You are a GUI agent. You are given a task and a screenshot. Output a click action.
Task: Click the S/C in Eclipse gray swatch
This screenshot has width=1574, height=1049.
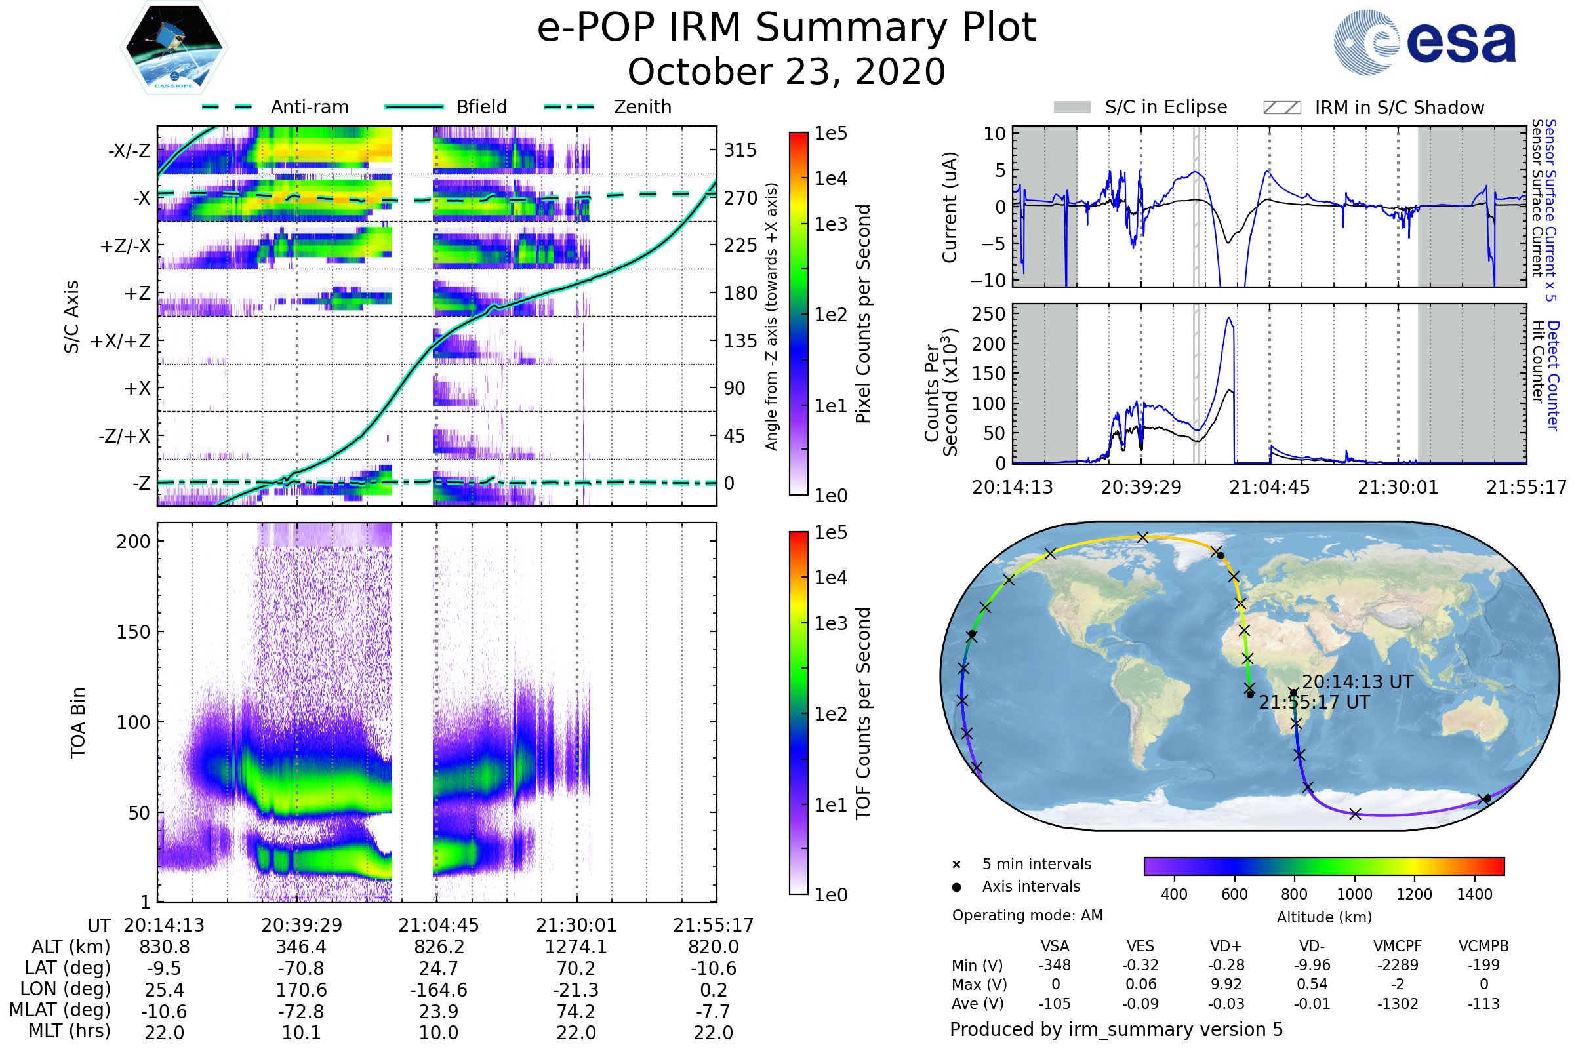[1072, 108]
